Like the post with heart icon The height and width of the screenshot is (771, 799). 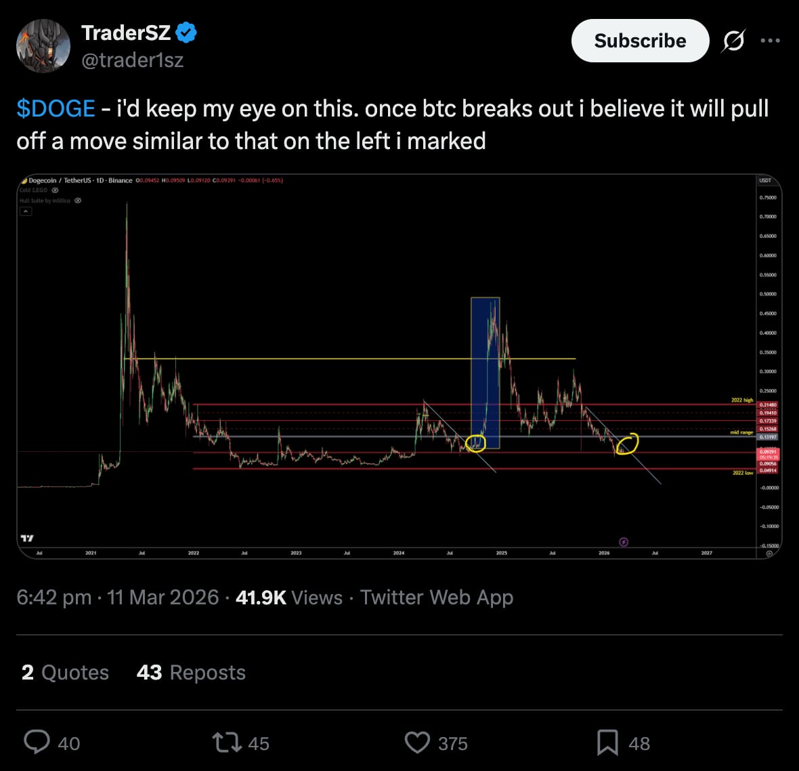click(417, 743)
